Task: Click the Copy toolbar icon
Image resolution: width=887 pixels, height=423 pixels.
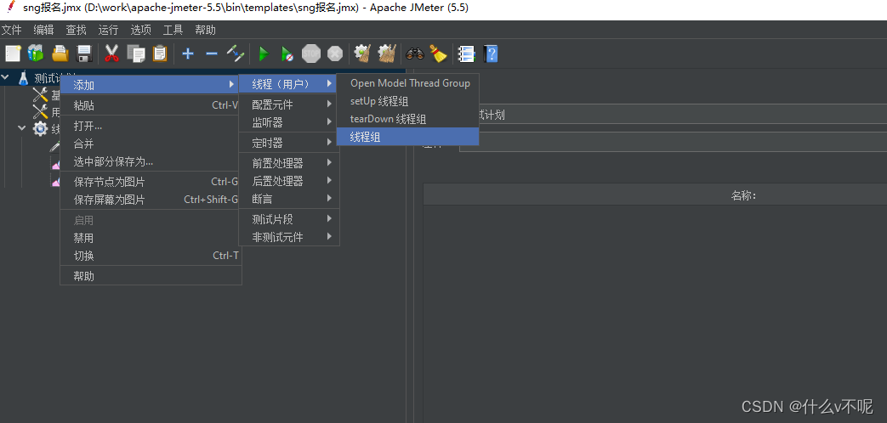Action: 136,54
